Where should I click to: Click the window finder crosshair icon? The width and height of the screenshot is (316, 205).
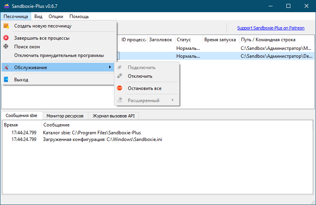click(6, 46)
